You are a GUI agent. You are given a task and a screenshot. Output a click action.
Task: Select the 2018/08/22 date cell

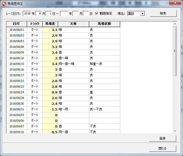click(x=17, y=81)
